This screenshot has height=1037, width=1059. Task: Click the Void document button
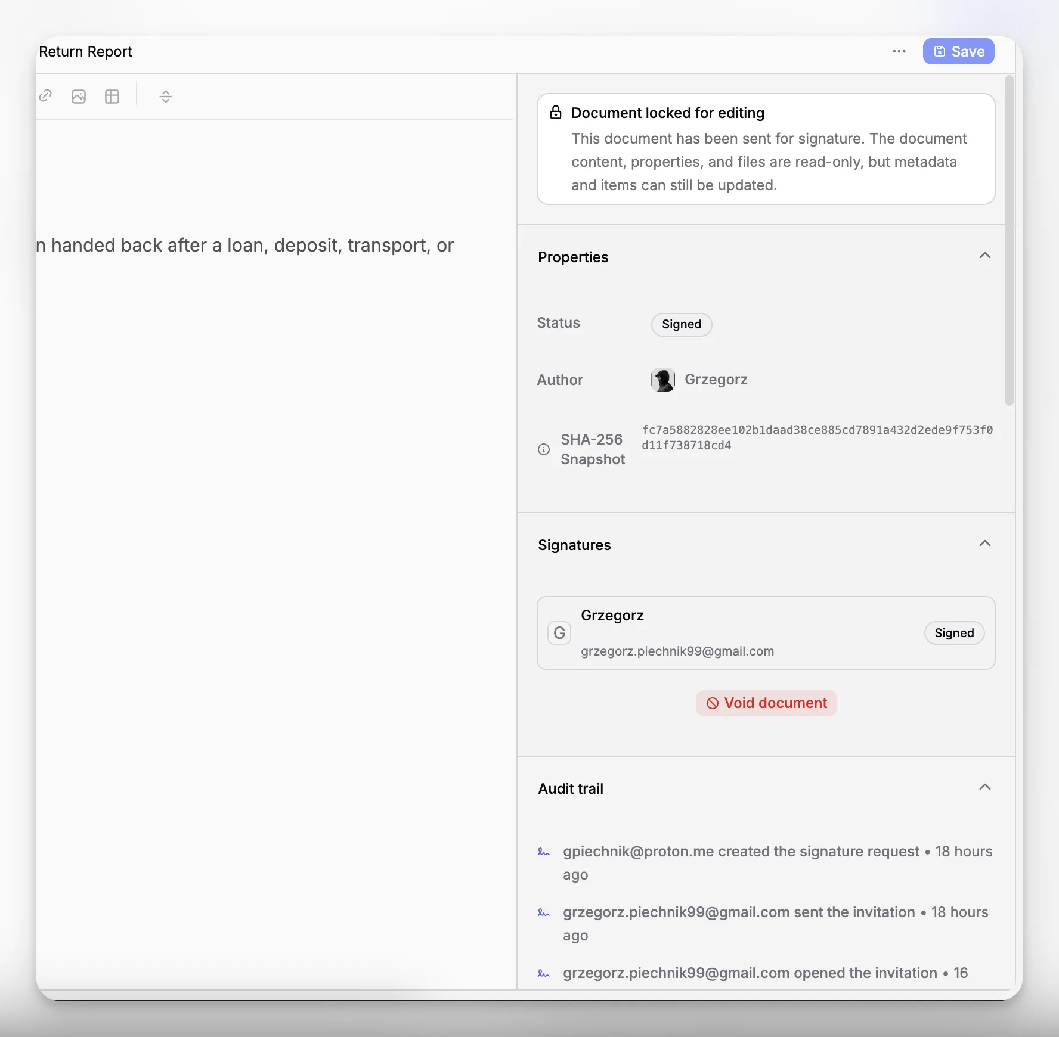[766, 703]
